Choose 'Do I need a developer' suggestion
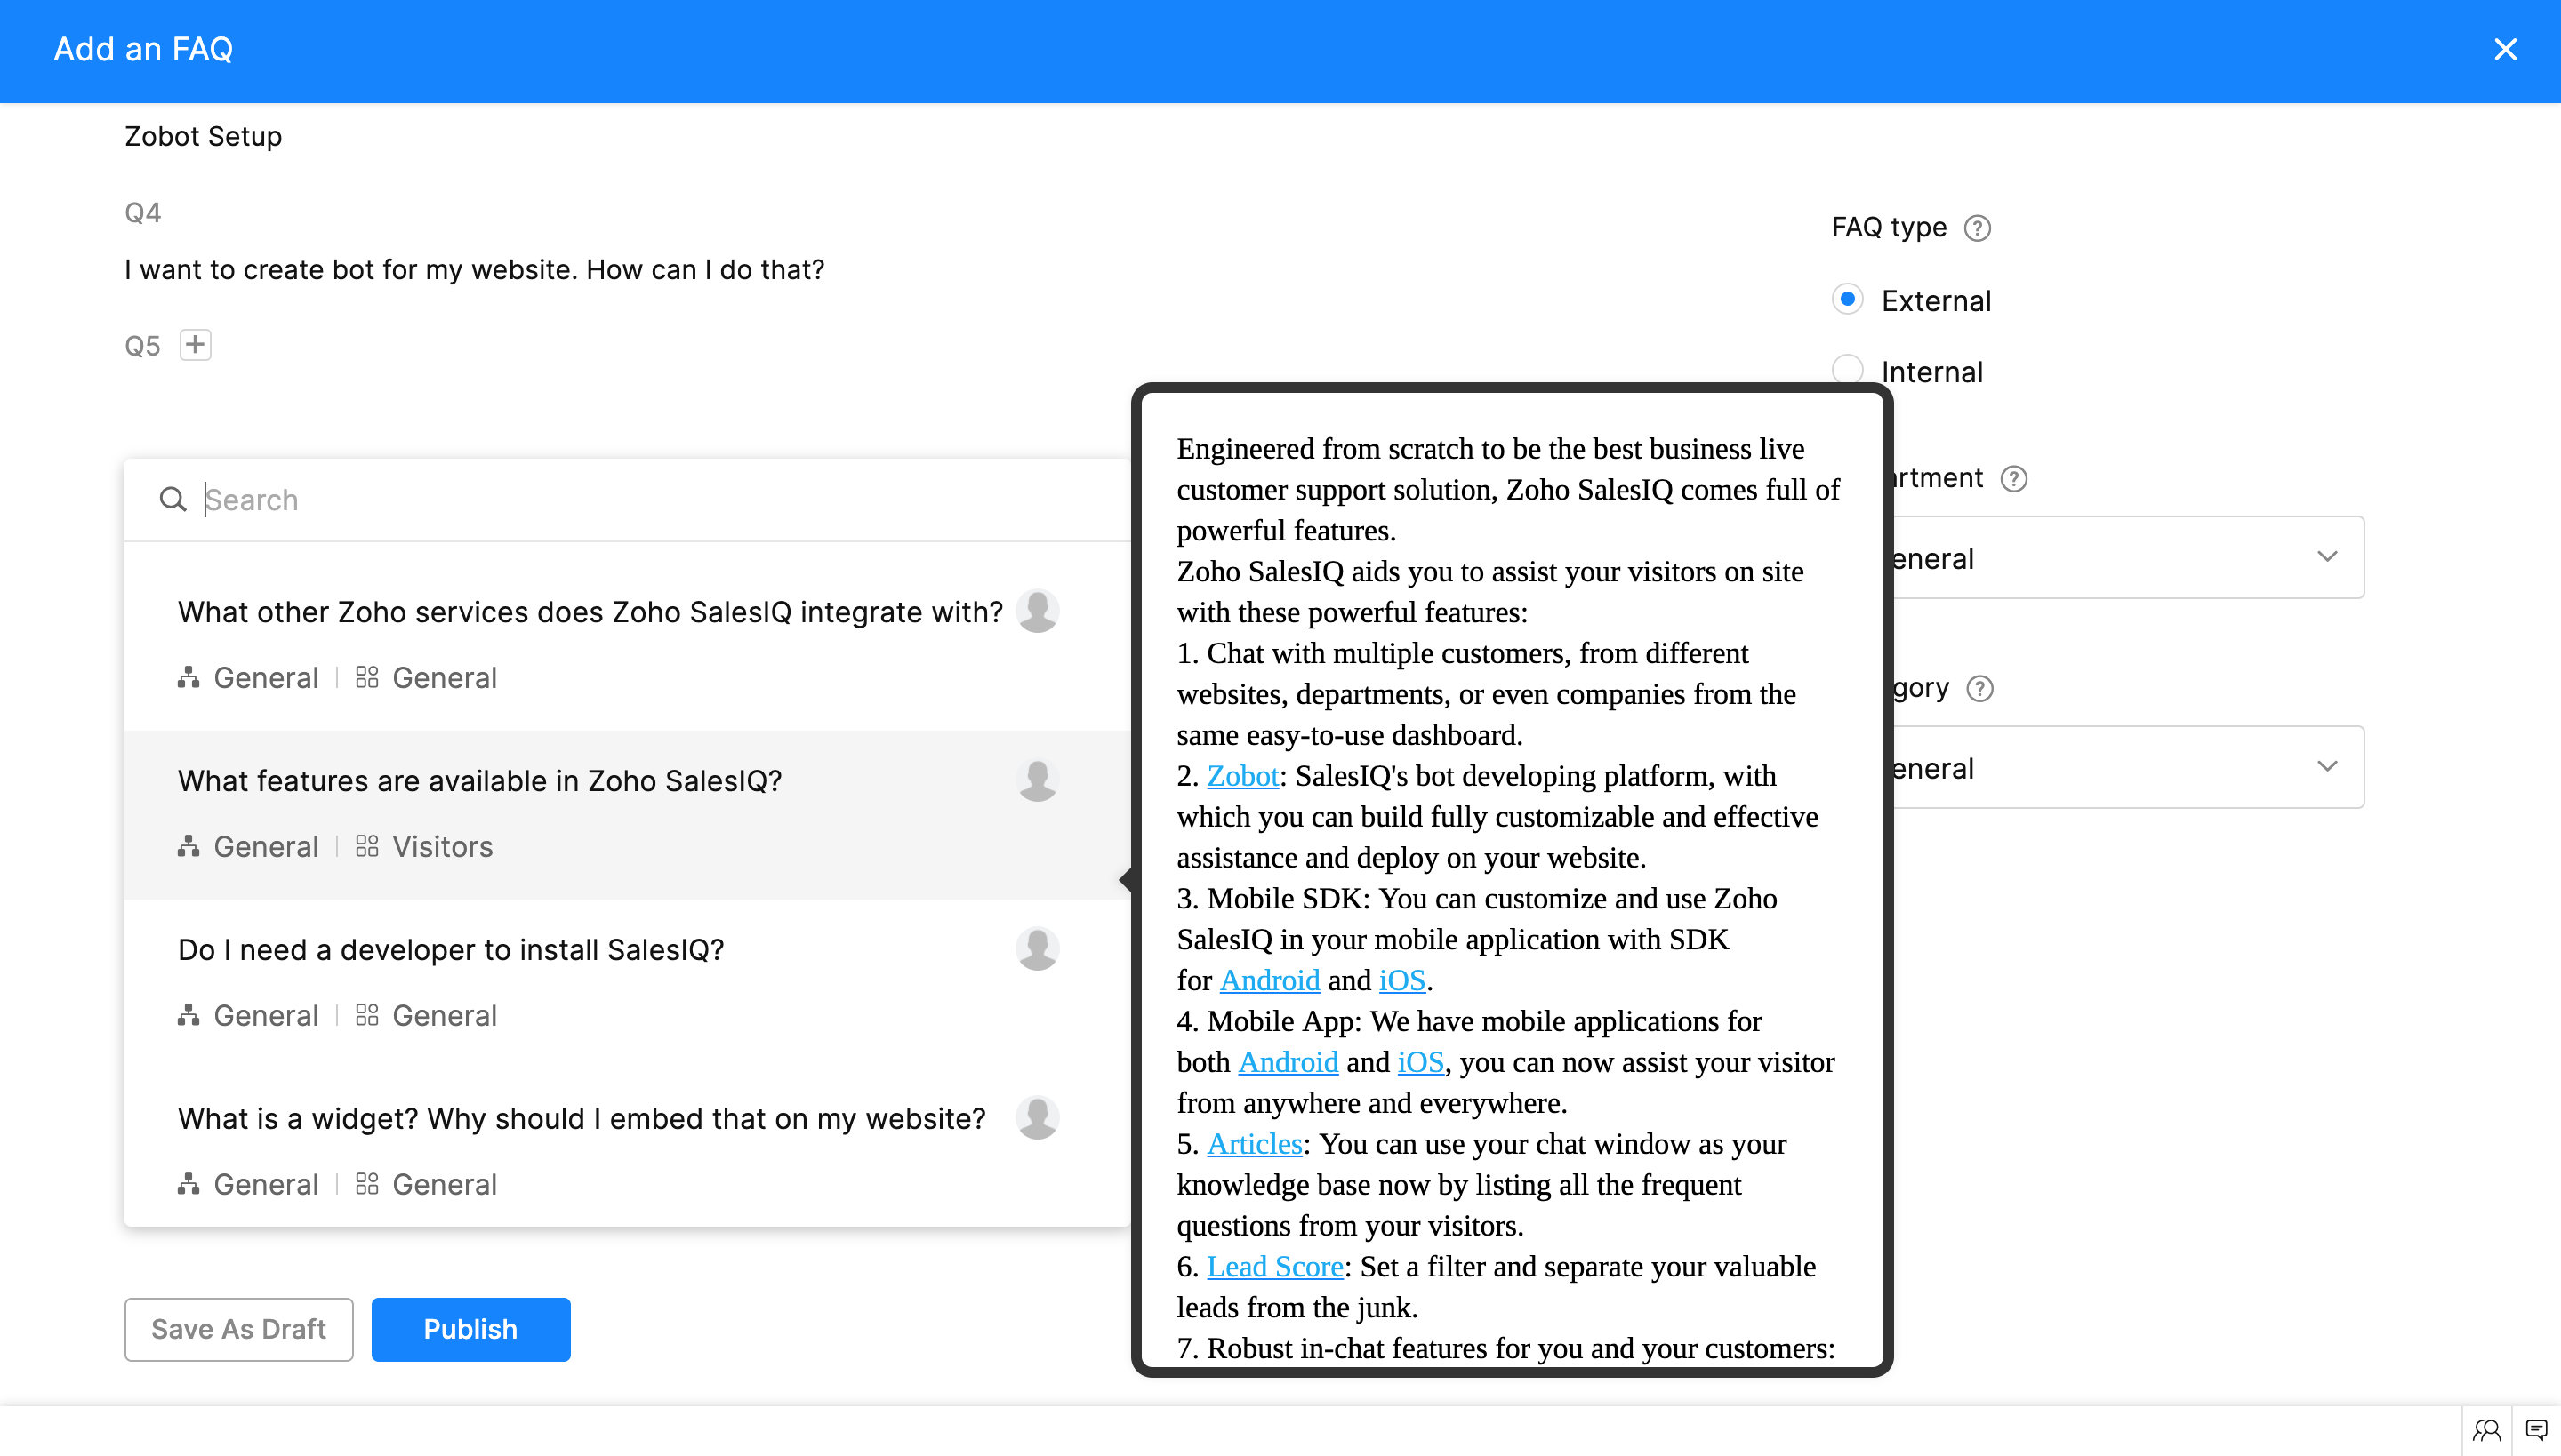Viewport: 2561px width, 1456px height. [x=450, y=950]
